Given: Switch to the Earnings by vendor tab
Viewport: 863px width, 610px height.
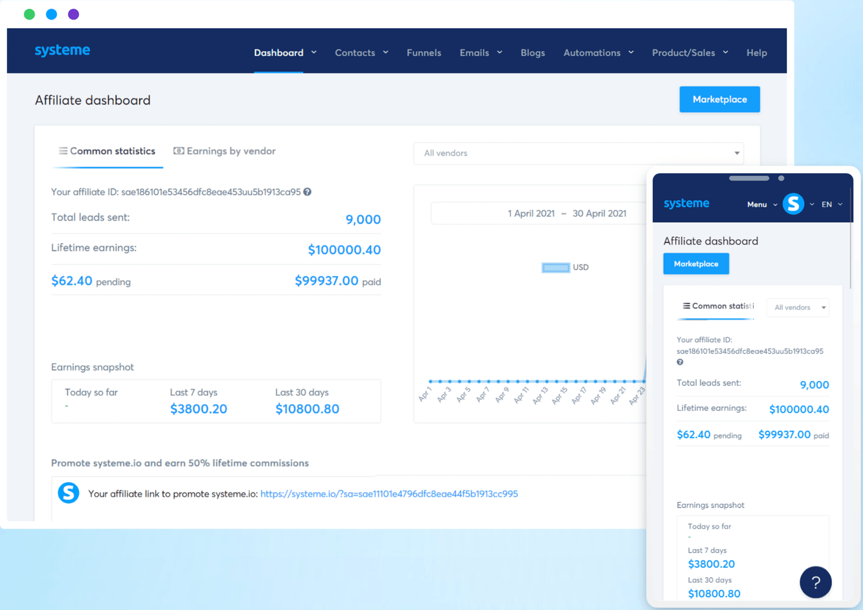Looking at the screenshot, I should tap(224, 151).
